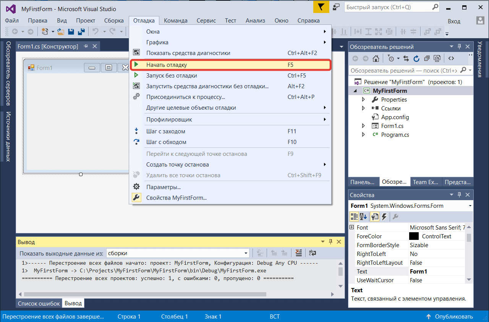Click the Refresh icon in Solution Explorer
The width and height of the screenshot is (489, 322).
(x=416, y=58)
